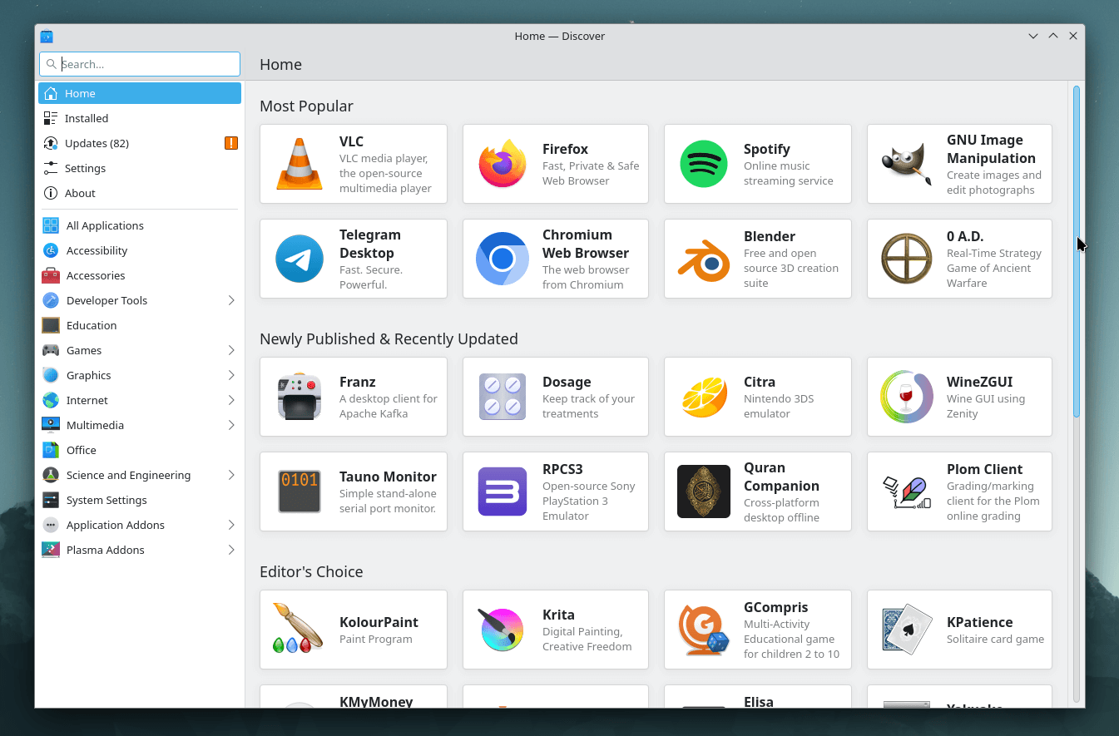Click the GNU Image Manipulation icon
The image size is (1119, 736).
(x=905, y=164)
